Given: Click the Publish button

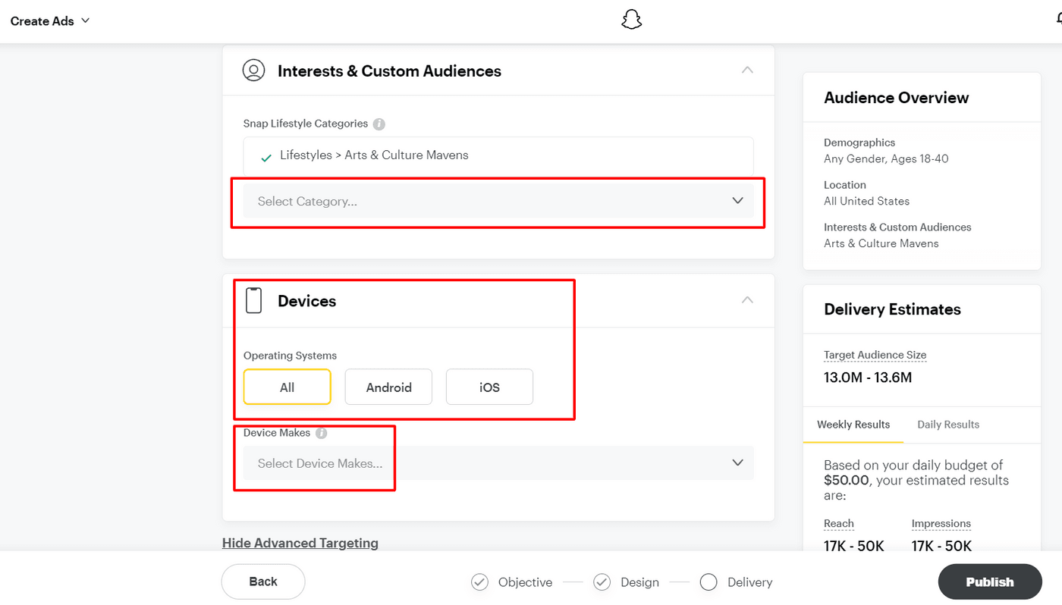Looking at the screenshot, I should [x=989, y=581].
